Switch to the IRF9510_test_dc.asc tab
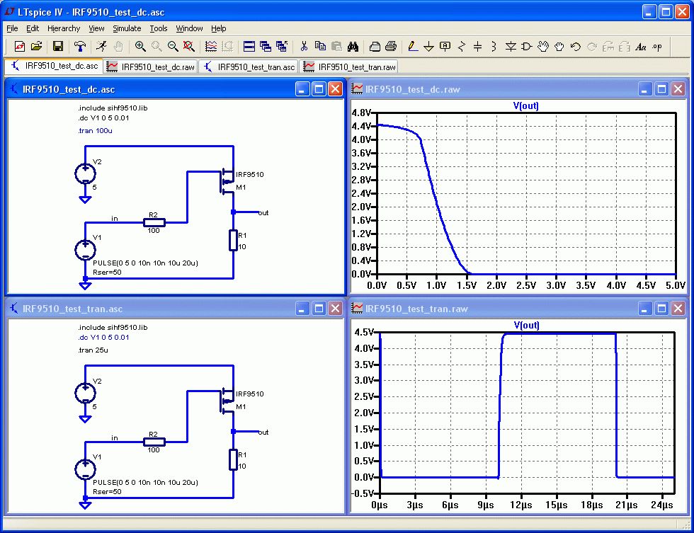The height and width of the screenshot is (533, 694). coord(55,66)
